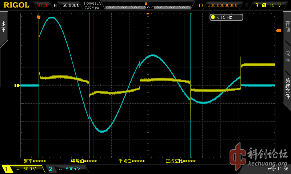Click the RIGOL logo
Image resolution: width=291 pixels, height=174 pixels.
coord(16,5)
